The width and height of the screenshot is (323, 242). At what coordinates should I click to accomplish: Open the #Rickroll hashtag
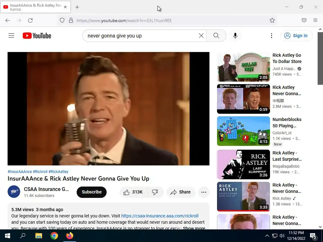pos(40,172)
